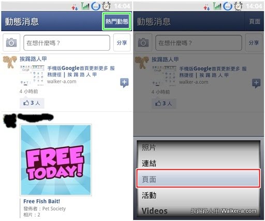
Task: Tap the signal strength icon in the right status bar
Action: pyautogui.click(x=217, y=6)
